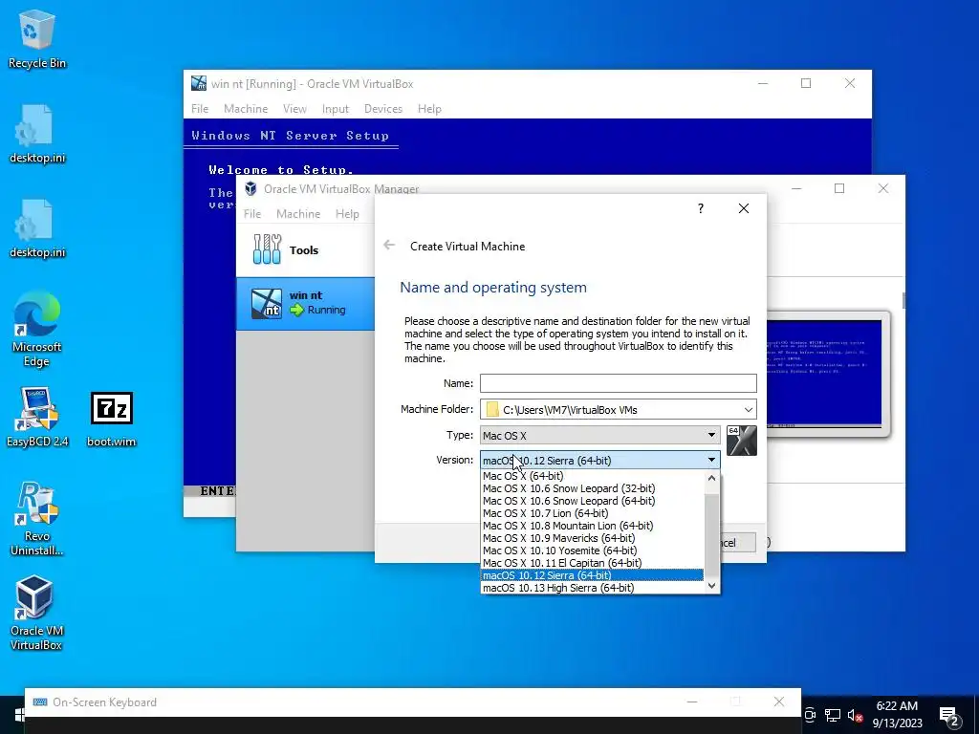The height and width of the screenshot is (734, 979).
Task: Click the win nt VM preview thumbnail
Action: point(824,374)
